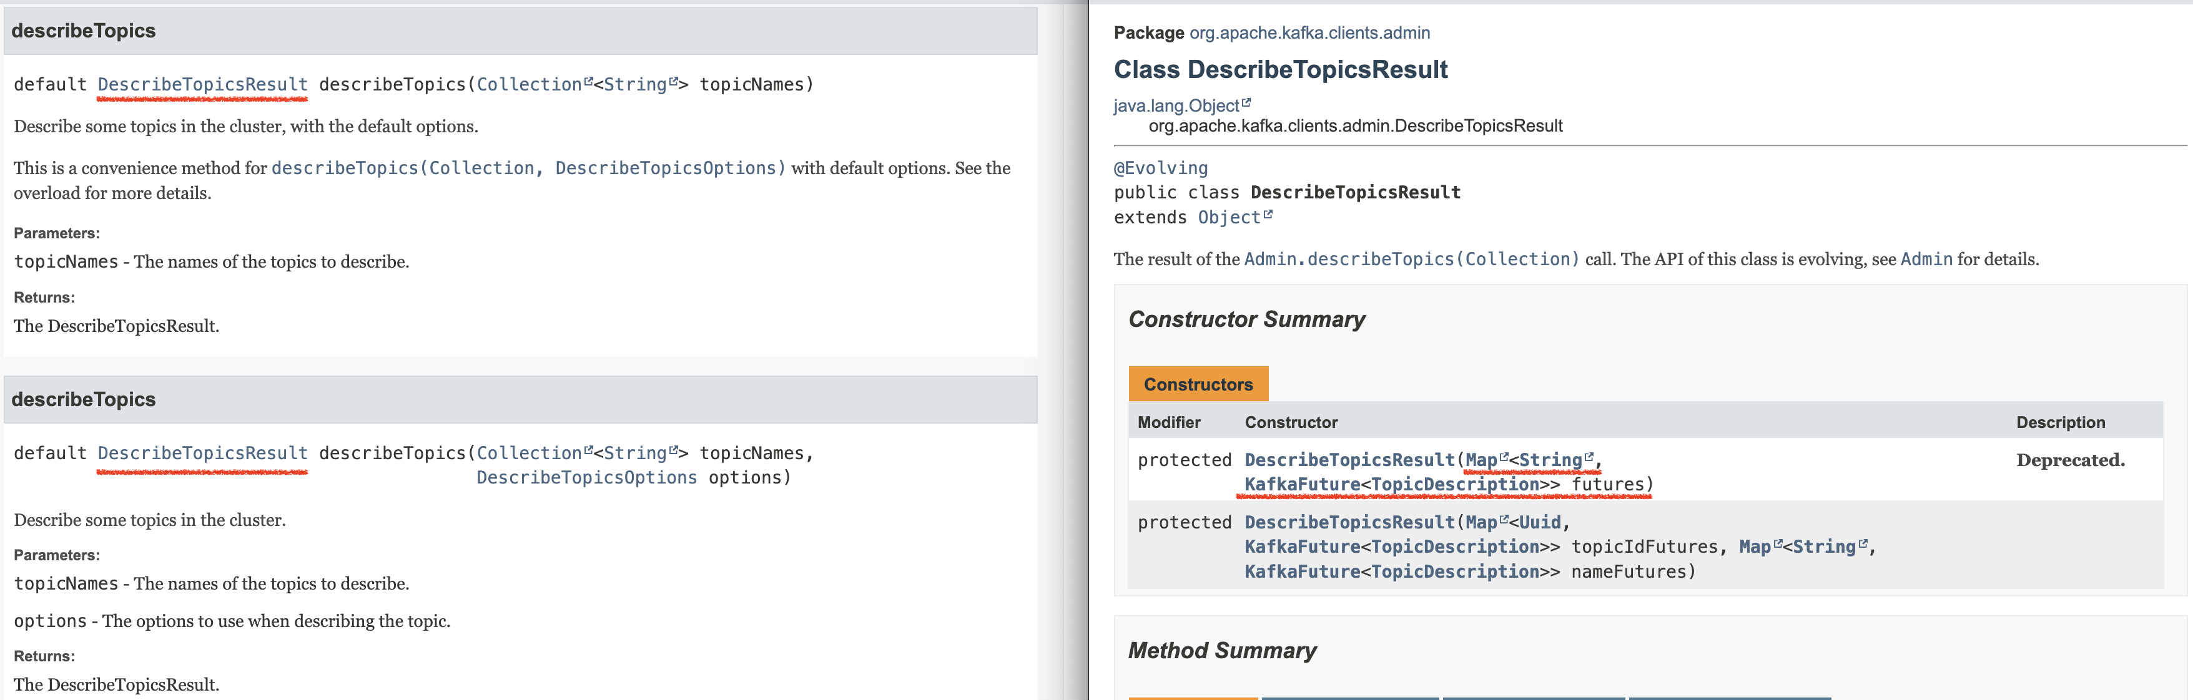Screen dimensions: 2193x700
Task: Click Collection type in first describeTopics signature
Action: click(x=529, y=84)
